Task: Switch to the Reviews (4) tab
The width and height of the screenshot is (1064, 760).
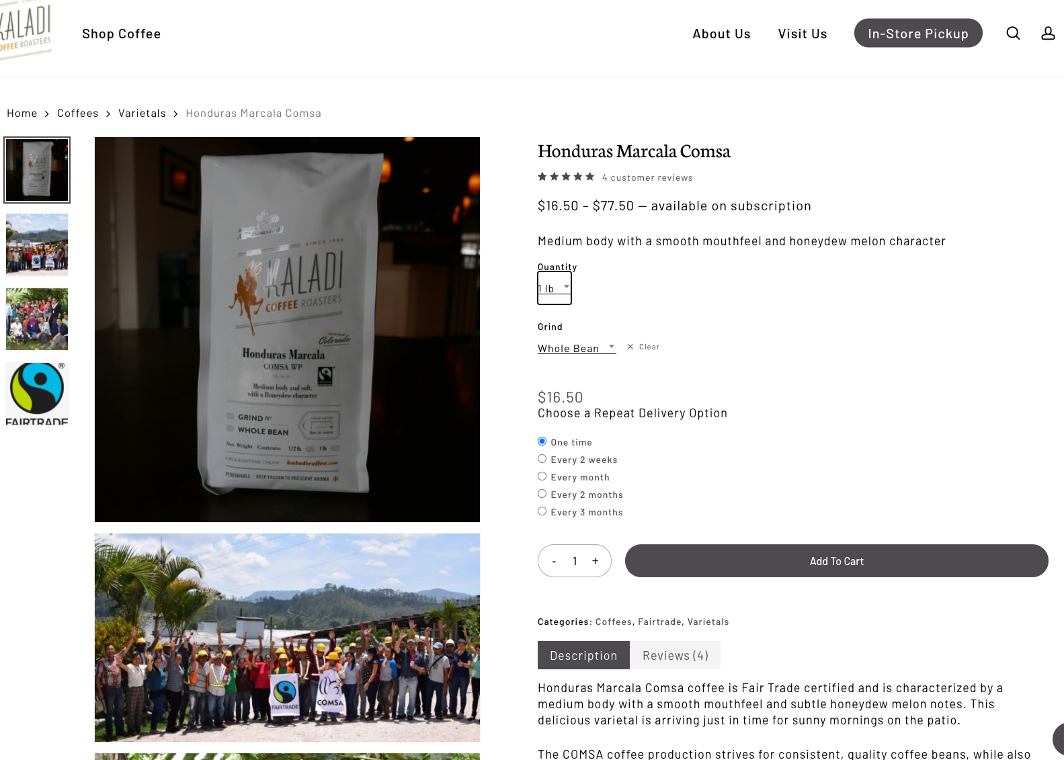Action: coord(676,655)
